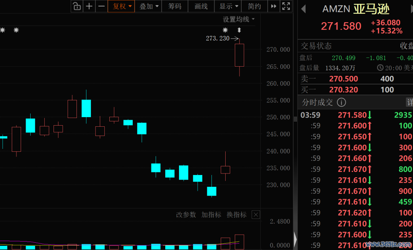Click the second star event marker at left
The height and width of the screenshot is (250, 413).
click(16, 30)
